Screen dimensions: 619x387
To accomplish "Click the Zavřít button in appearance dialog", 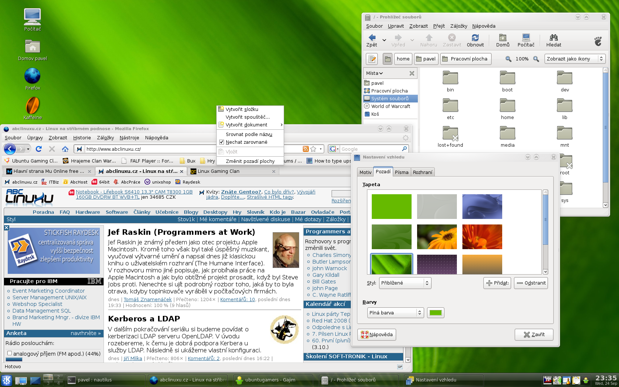I will click(x=534, y=335).
